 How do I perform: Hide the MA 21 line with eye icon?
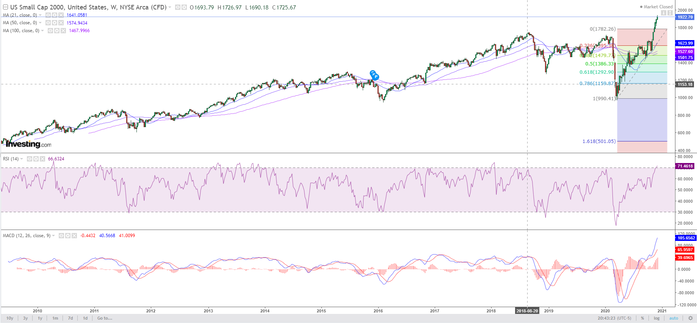pos(48,15)
